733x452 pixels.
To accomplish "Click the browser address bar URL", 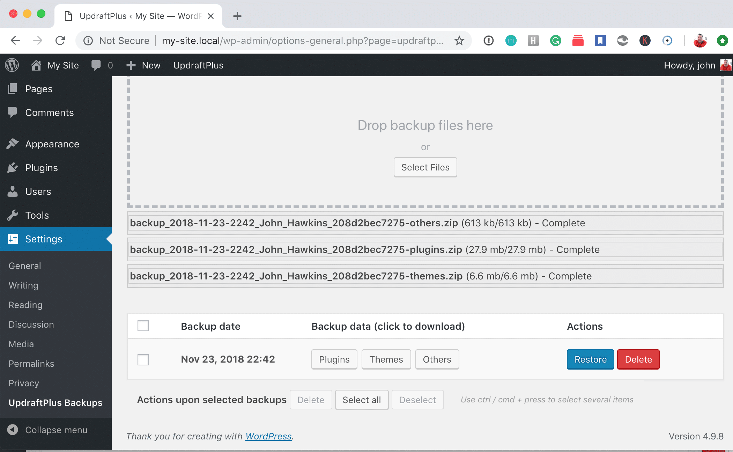I will click(302, 41).
